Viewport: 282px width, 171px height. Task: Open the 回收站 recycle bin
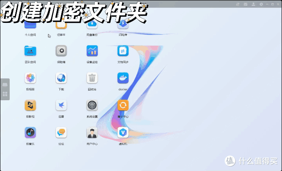pyautogui.click(x=92, y=78)
